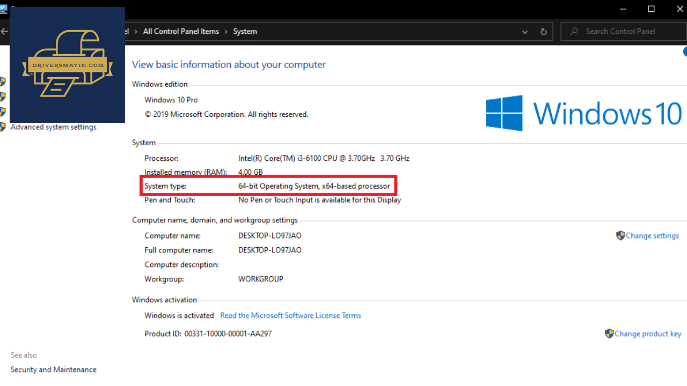Image resolution: width=687 pixels, height=386 pixels.
Task: Expand the chevron before All Control Panel Items
Action: pos(136,32)
